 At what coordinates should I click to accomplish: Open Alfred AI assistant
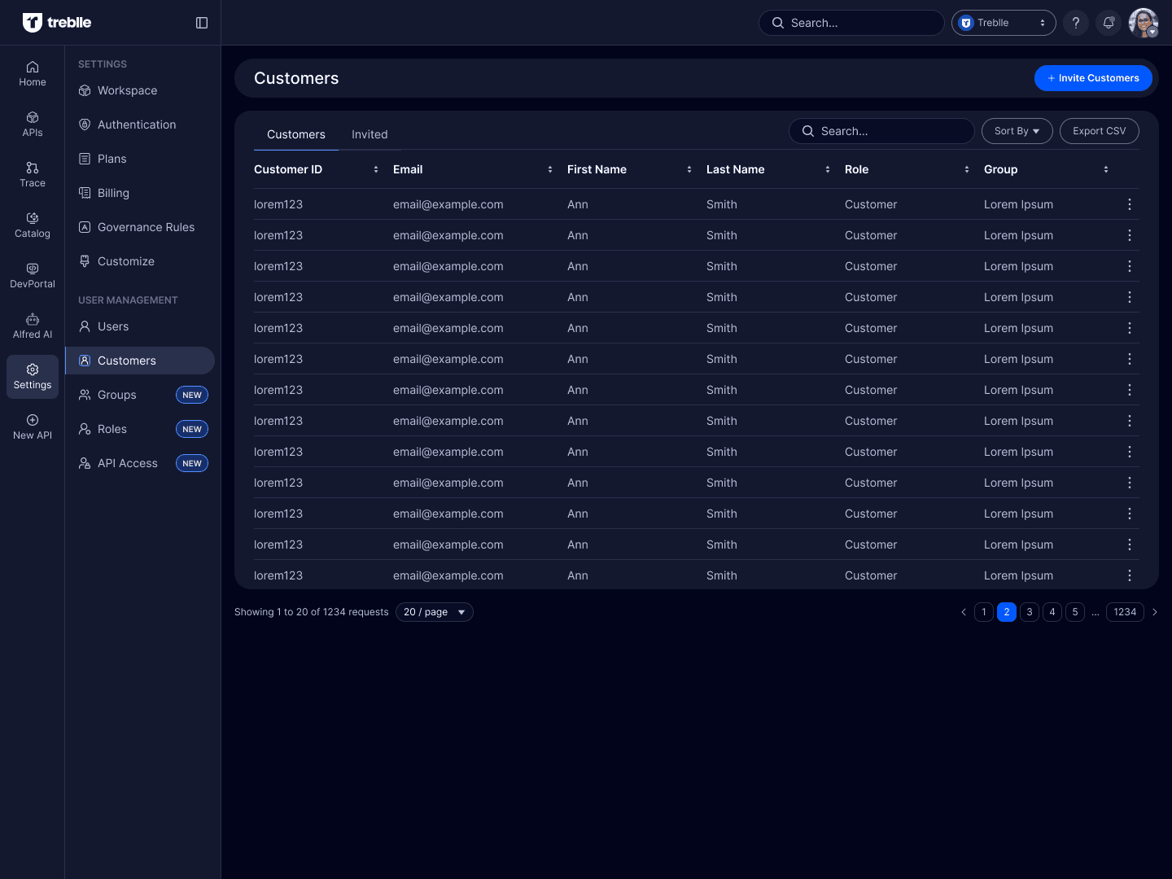33,326
